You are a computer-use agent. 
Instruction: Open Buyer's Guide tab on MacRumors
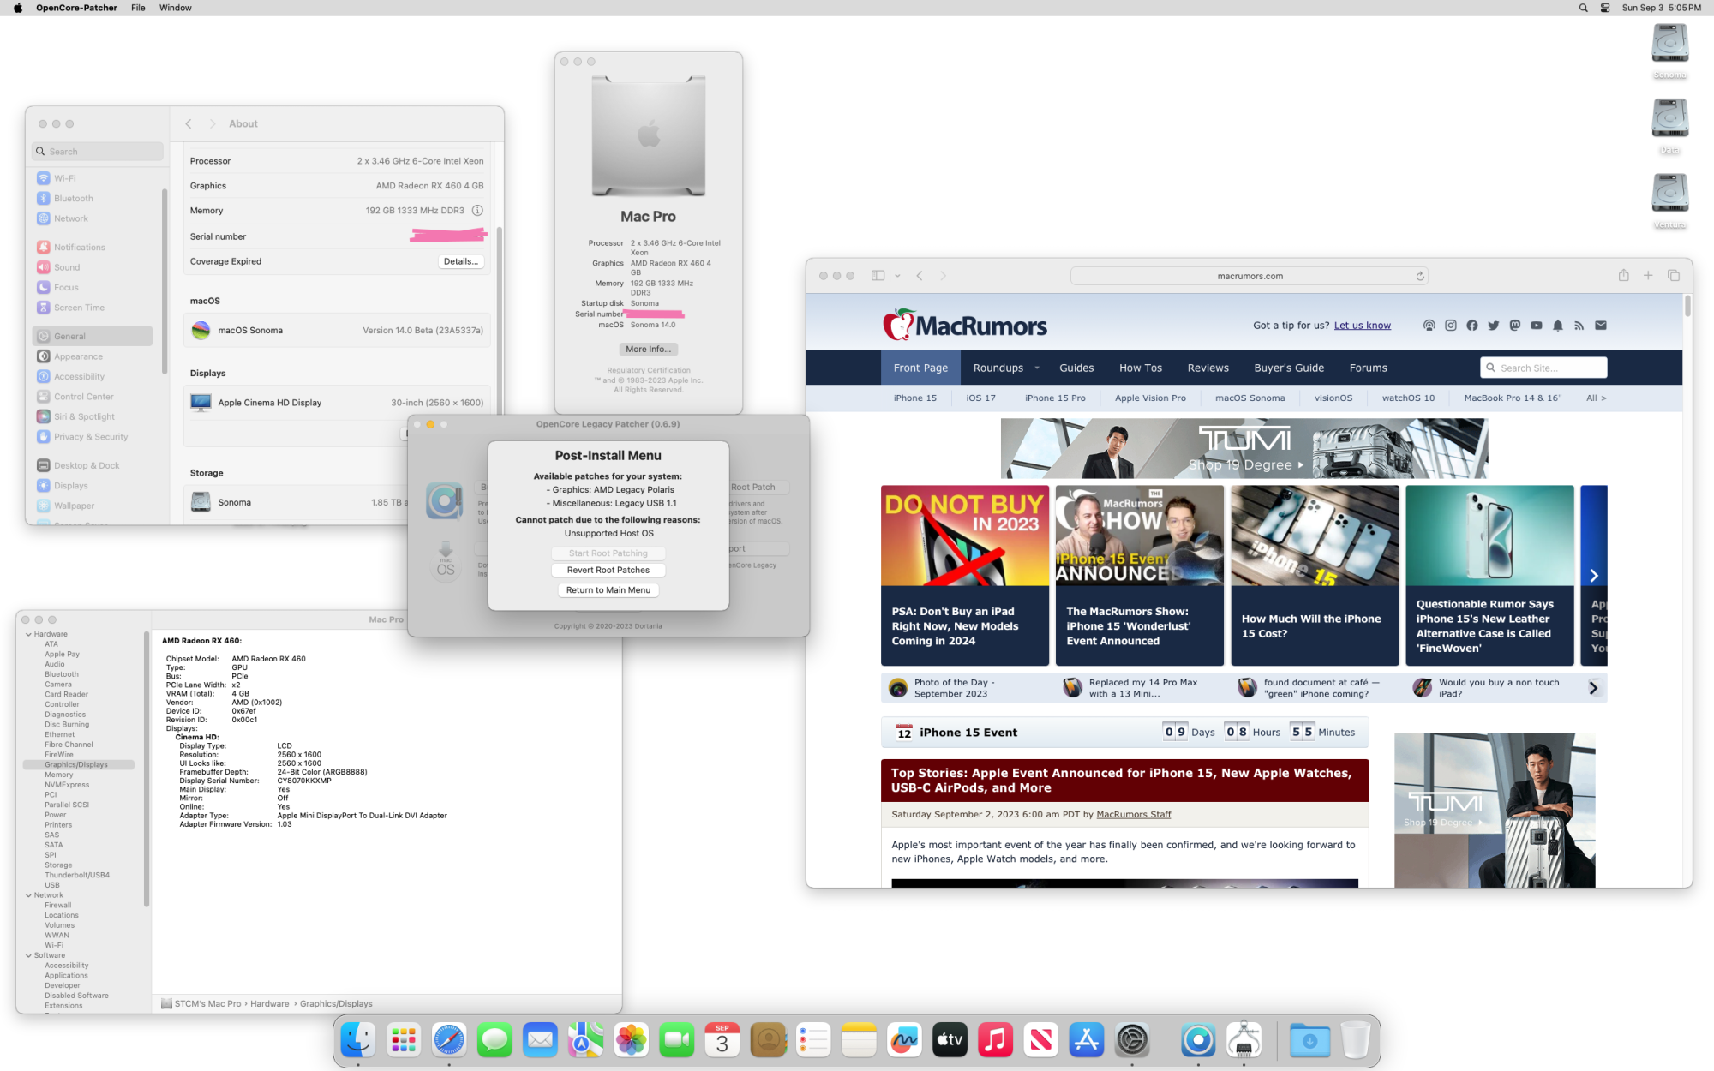click(x=1289, y=368)
